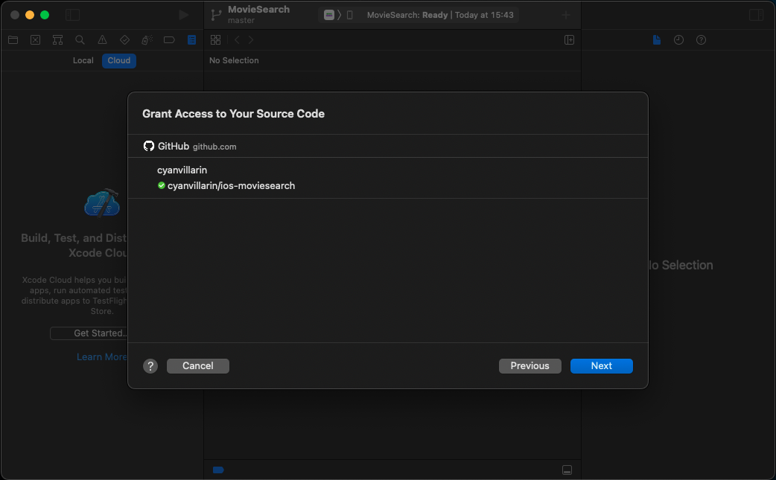The image size is (776, 480).
Task: Click the MovieSearch Ready activity status
Action: point(440,15)
